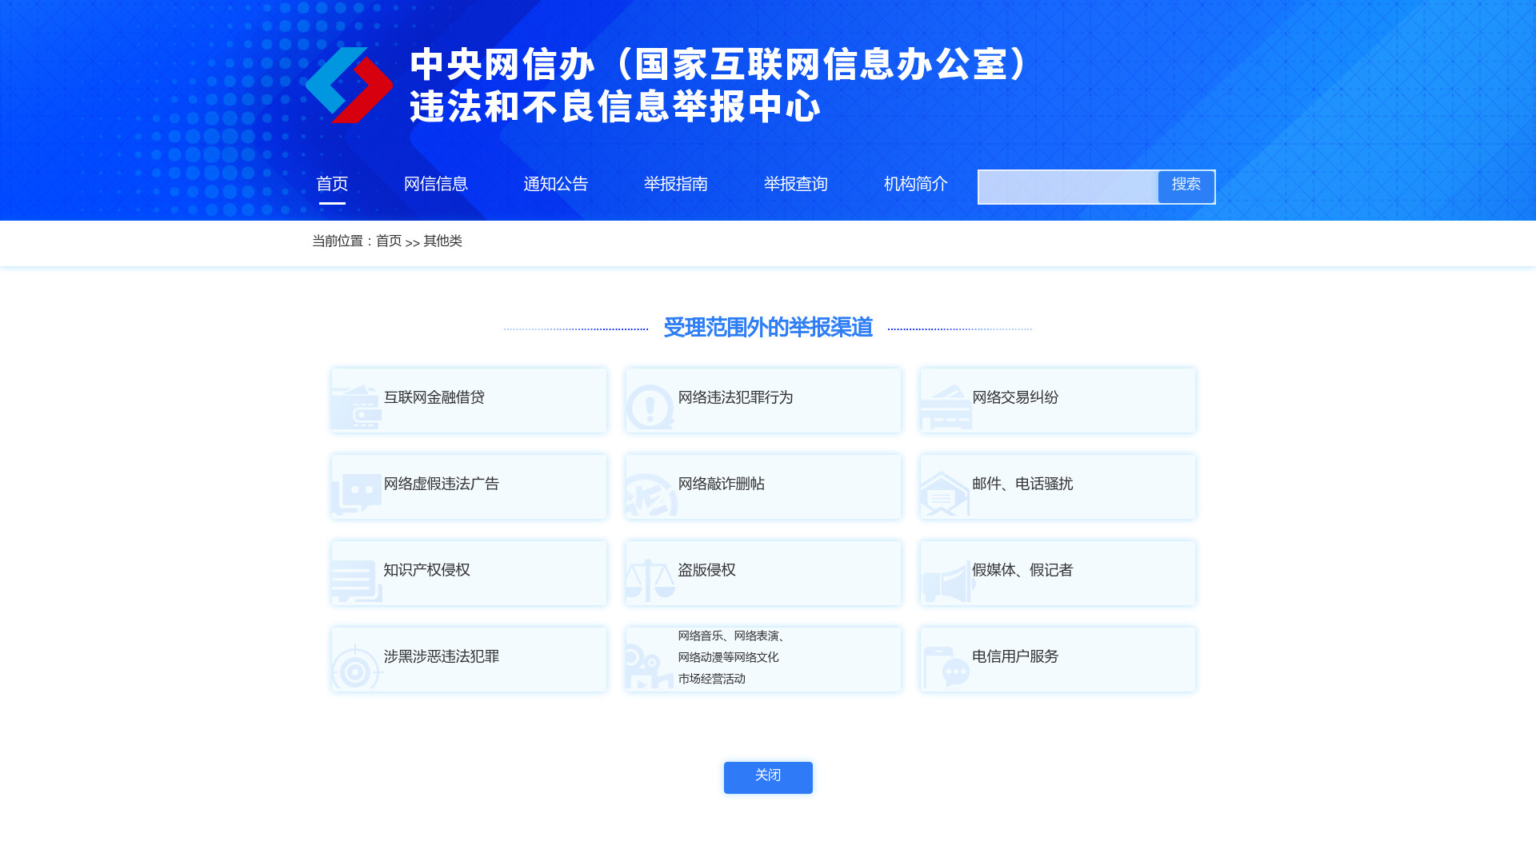Click the site title 中央网信办 heading

coord(721,65)
